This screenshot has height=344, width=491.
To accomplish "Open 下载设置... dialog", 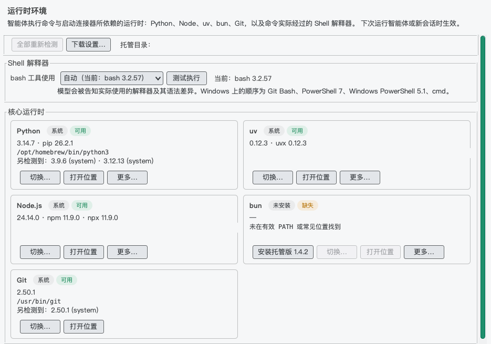I will (x=88, y=45).
